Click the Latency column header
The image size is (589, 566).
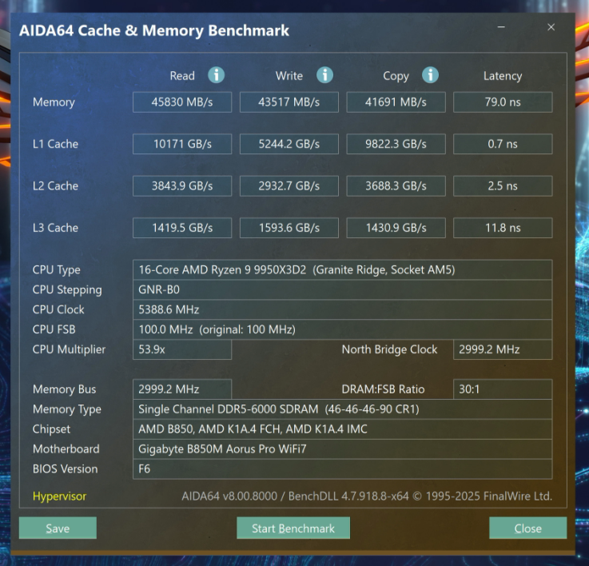(x=503, y=76)
